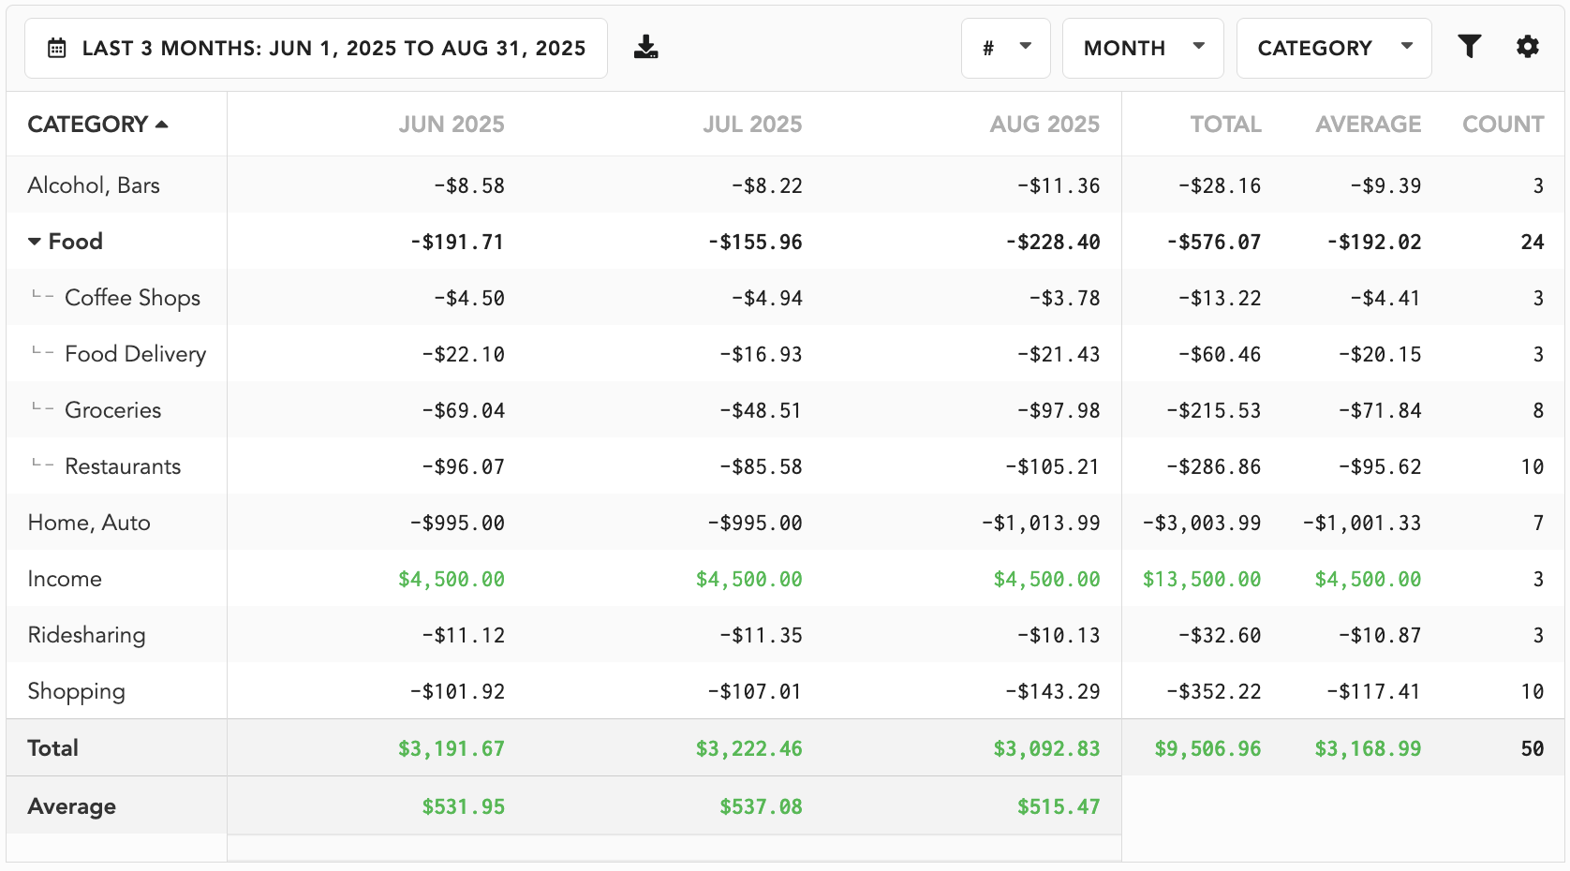
Task: Open the CATEGORY grouping dropdown
Action: click(1333, 46)
